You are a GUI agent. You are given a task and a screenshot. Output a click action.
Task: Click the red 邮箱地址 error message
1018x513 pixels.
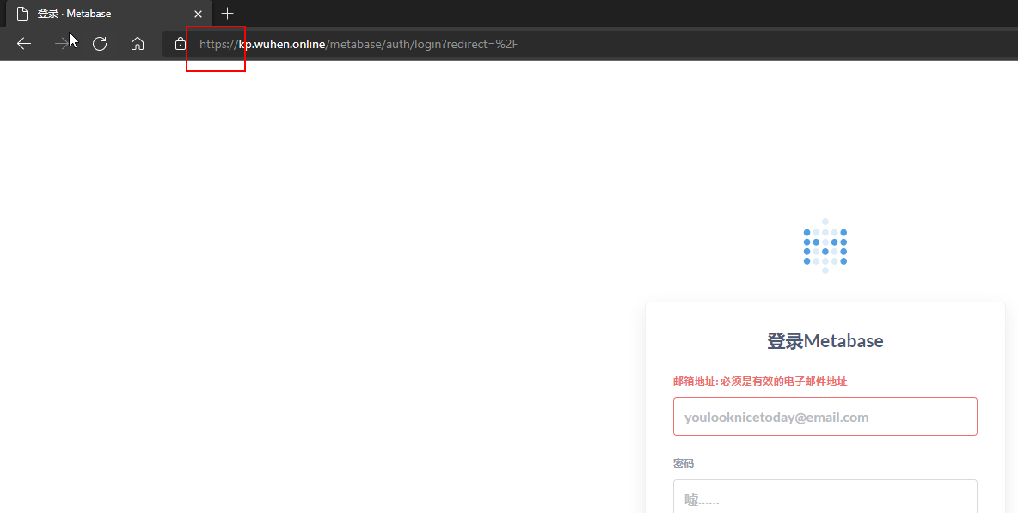click(x=759, y=382)
